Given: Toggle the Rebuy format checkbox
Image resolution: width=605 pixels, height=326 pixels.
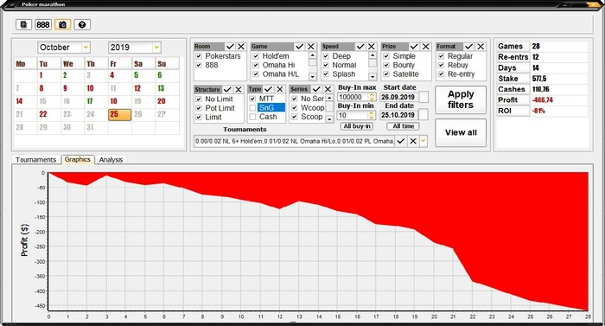Looking at the screenshot, I should coord(441,65).
